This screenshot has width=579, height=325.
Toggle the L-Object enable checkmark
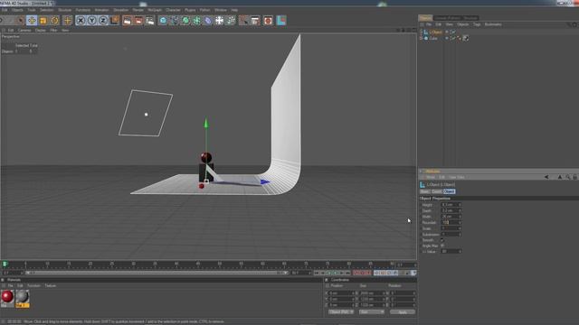pyautogui.click(x=453, y=32)
